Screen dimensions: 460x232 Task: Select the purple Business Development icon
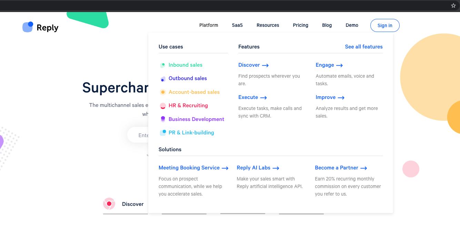[x=162, y=119]
